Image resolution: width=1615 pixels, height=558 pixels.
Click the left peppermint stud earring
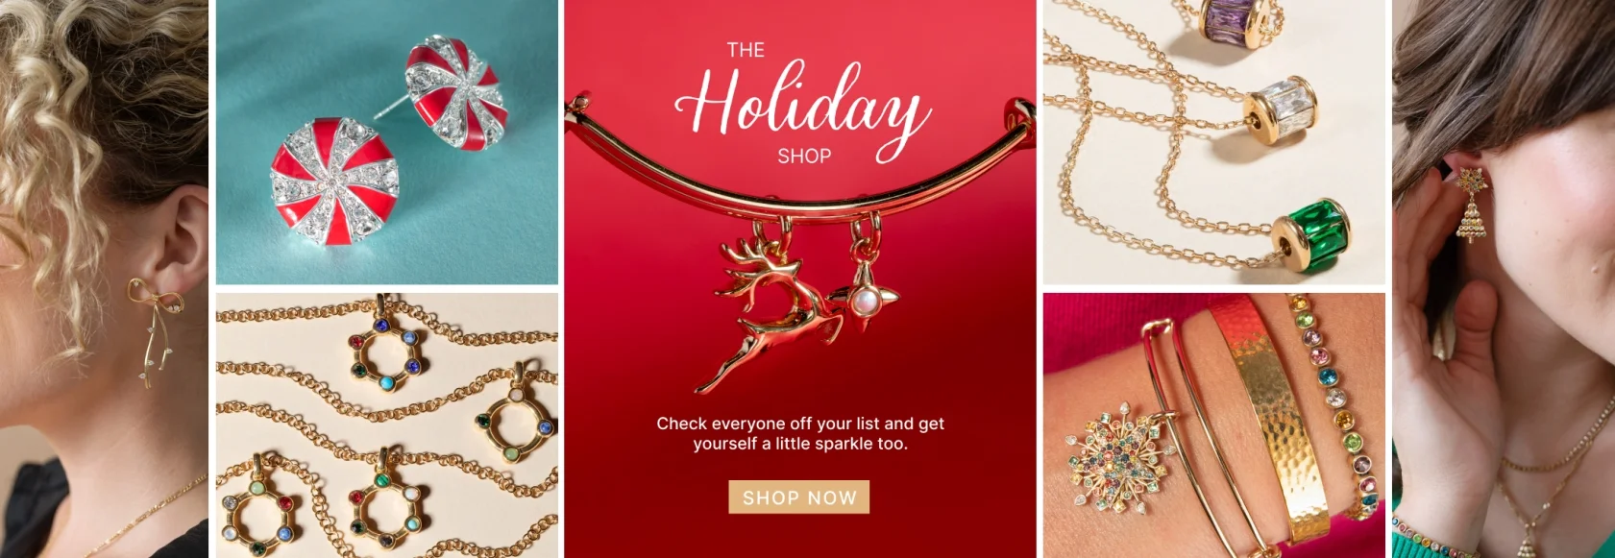tap(332, 182)
